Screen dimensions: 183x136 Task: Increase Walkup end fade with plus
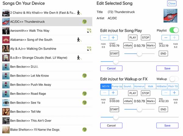point(174,93)
